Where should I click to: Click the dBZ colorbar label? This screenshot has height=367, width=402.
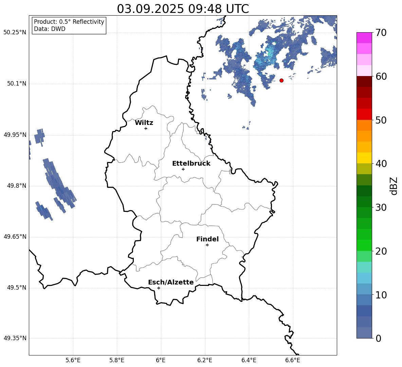(x=394, y=186)
